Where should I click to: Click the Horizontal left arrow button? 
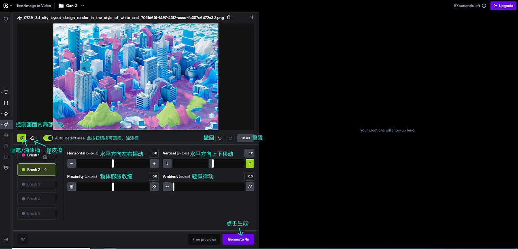click(72, 163)
